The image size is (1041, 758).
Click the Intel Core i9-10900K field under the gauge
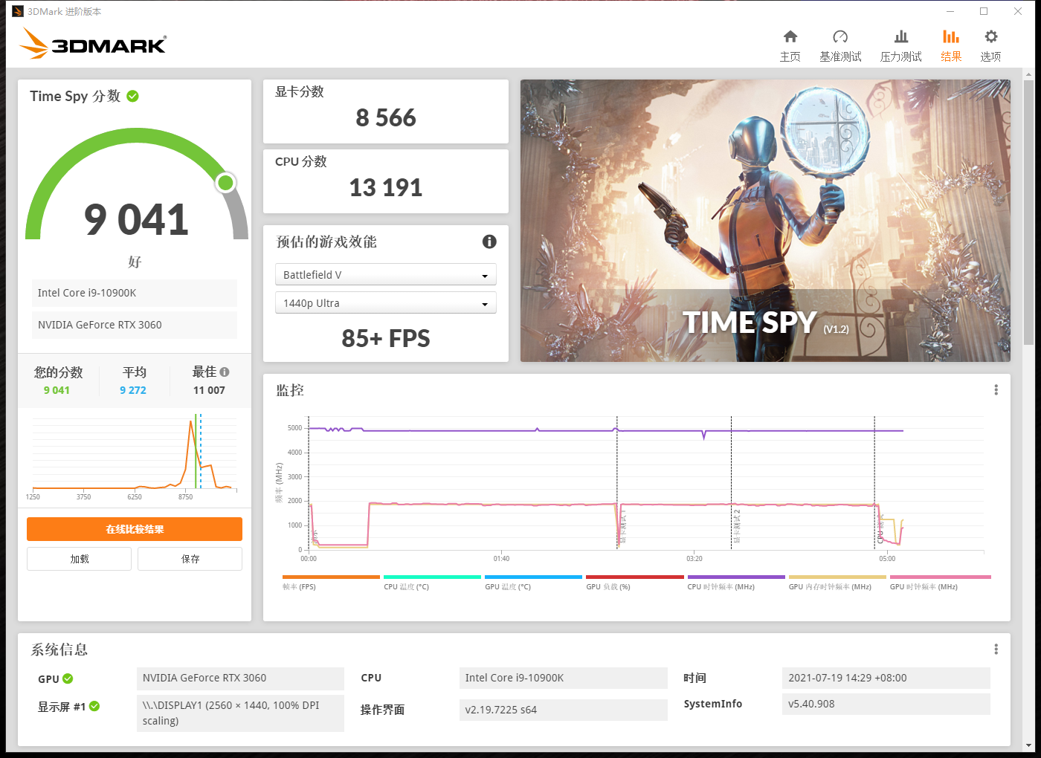(135, 293)
